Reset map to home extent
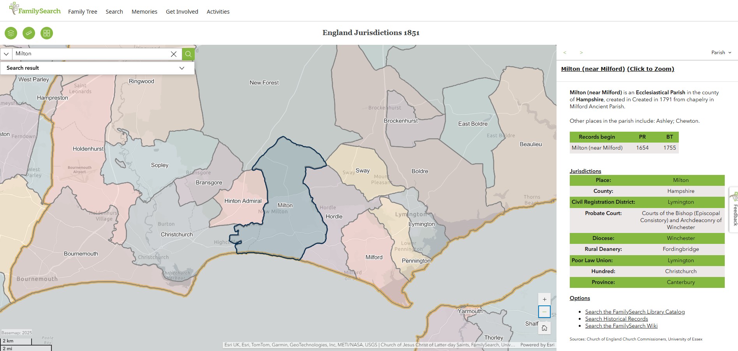738x351 pixels. click(x=544, y=328)
